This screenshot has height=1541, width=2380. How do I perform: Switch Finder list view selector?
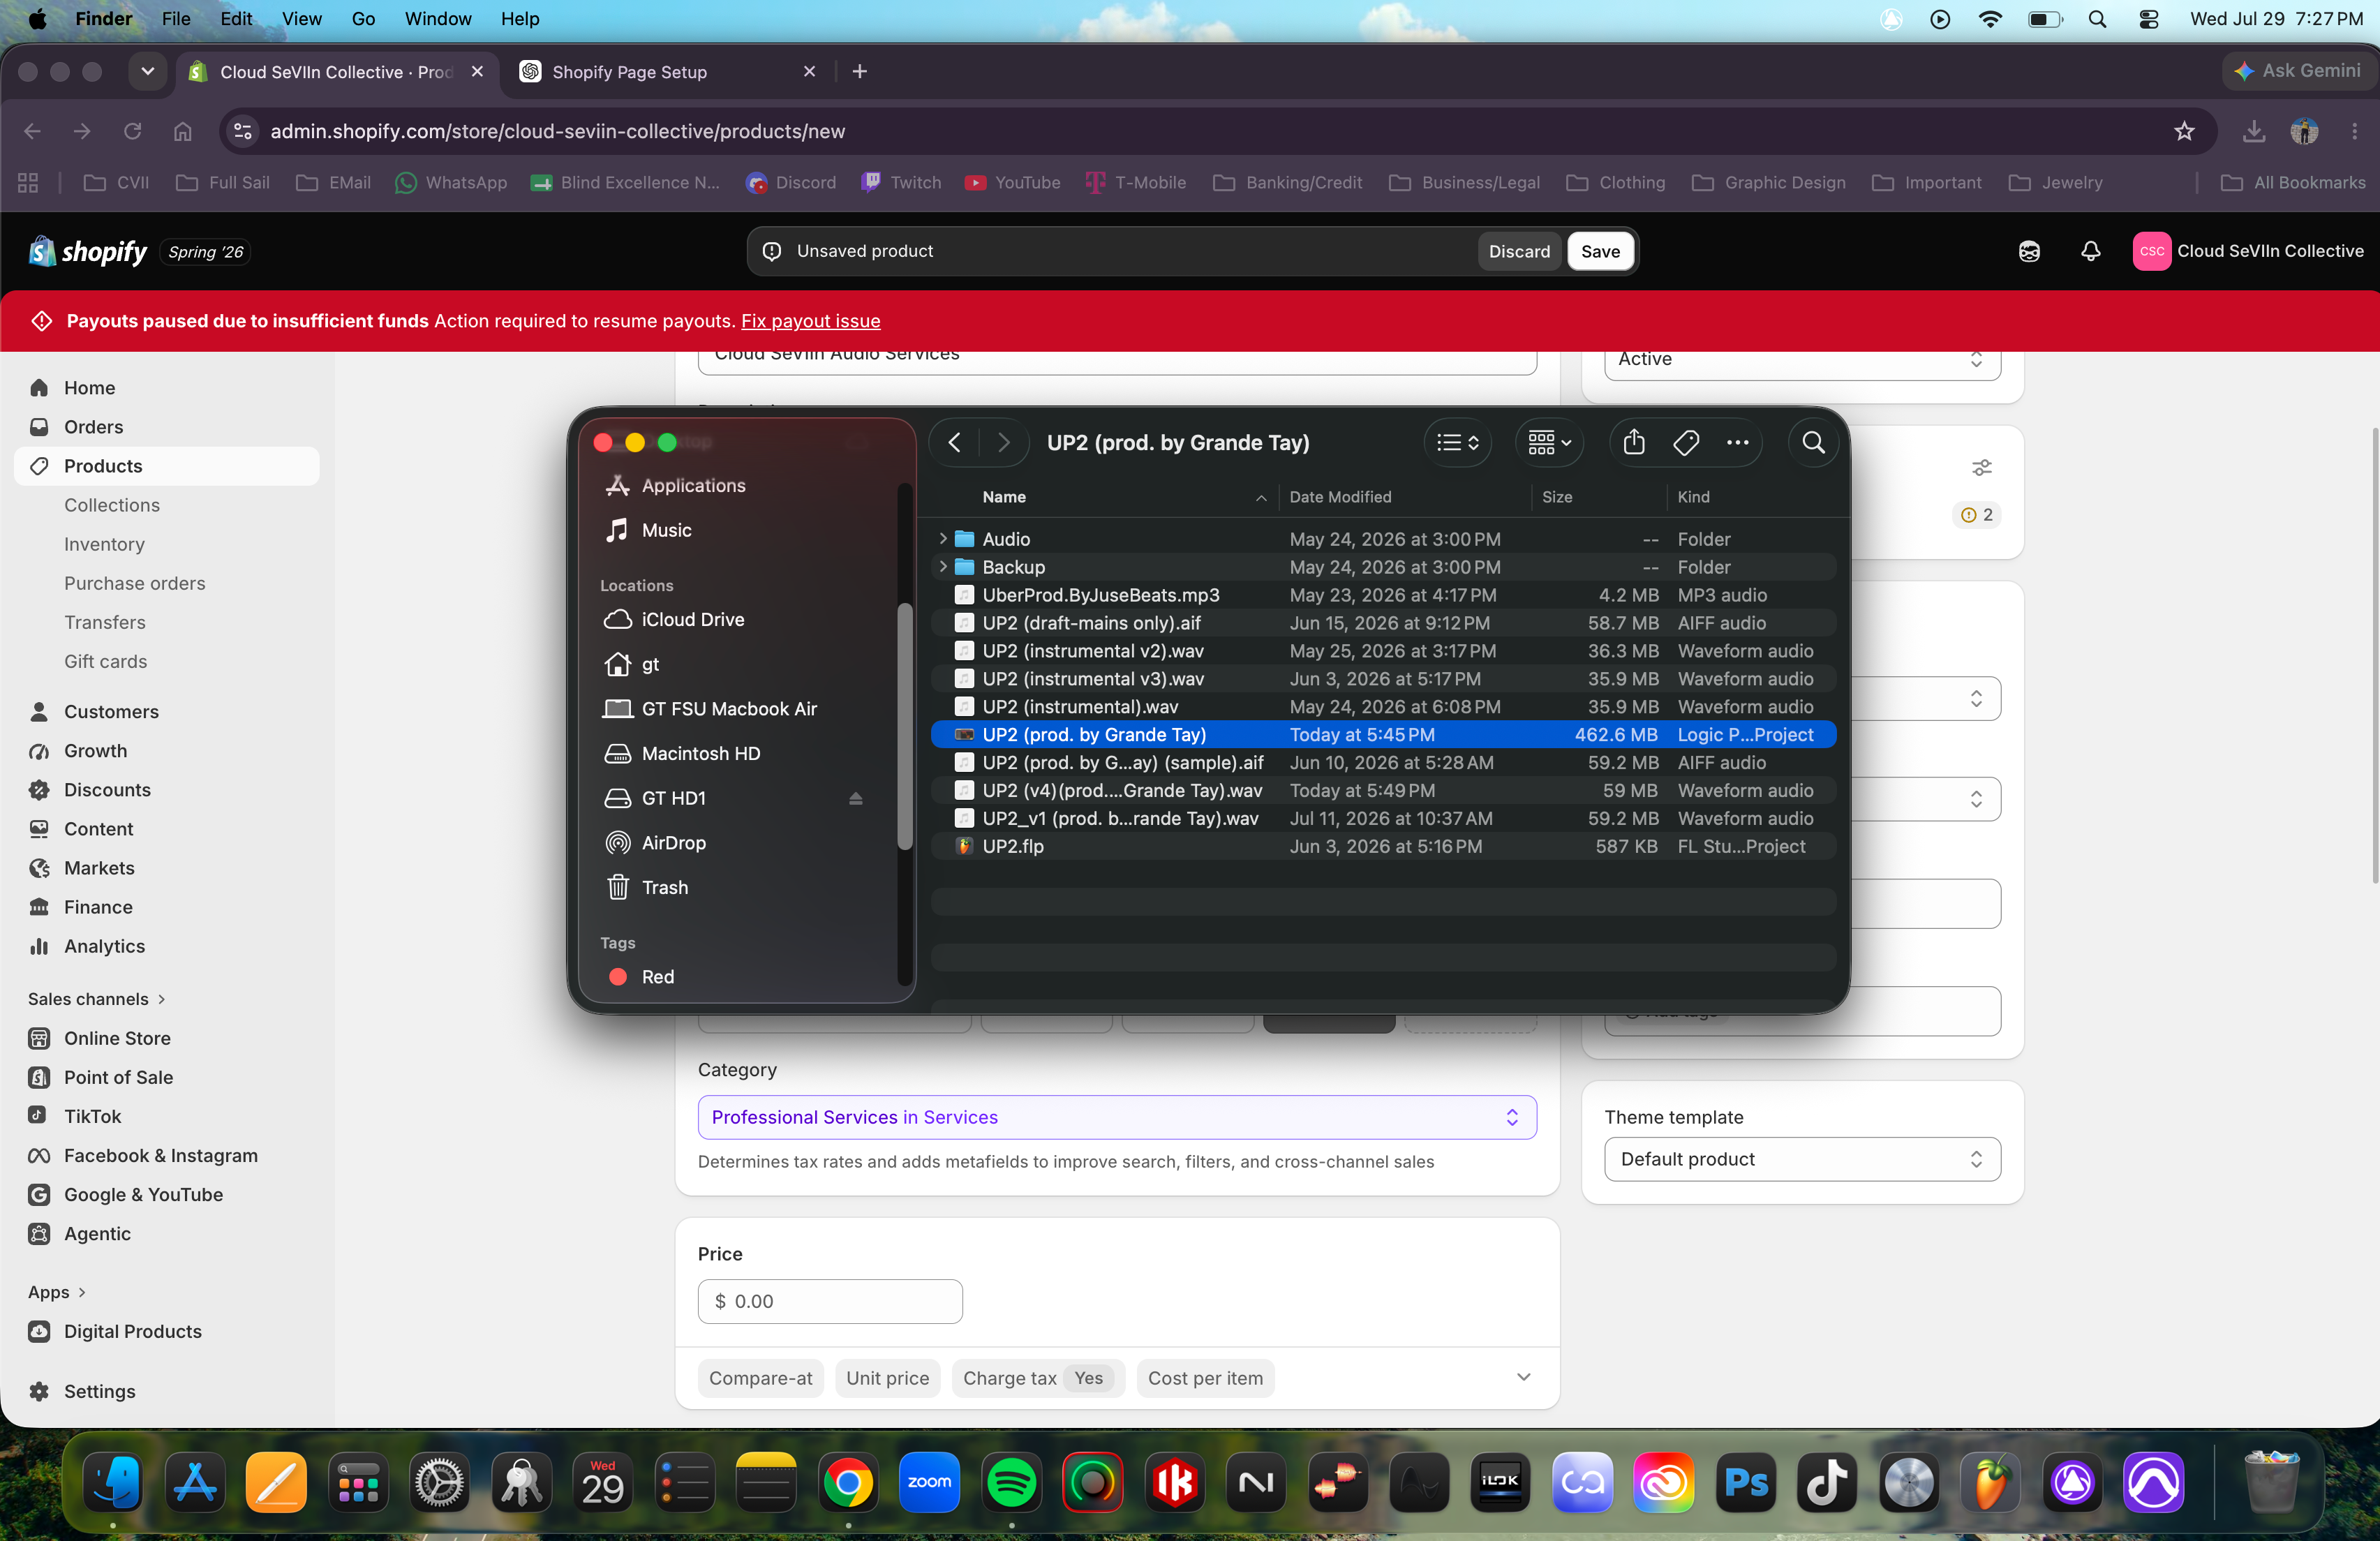pyautogui.click(x=1457, y=442)
